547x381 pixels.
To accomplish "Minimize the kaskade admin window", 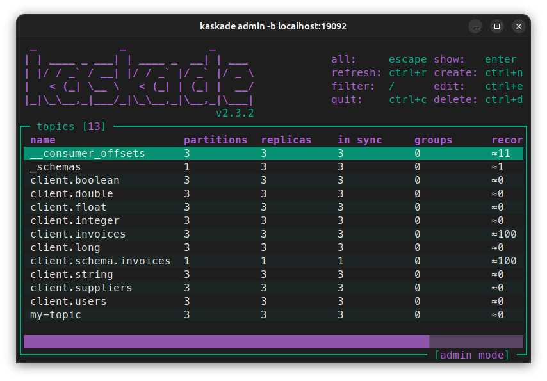I will [x=475, y=26].
